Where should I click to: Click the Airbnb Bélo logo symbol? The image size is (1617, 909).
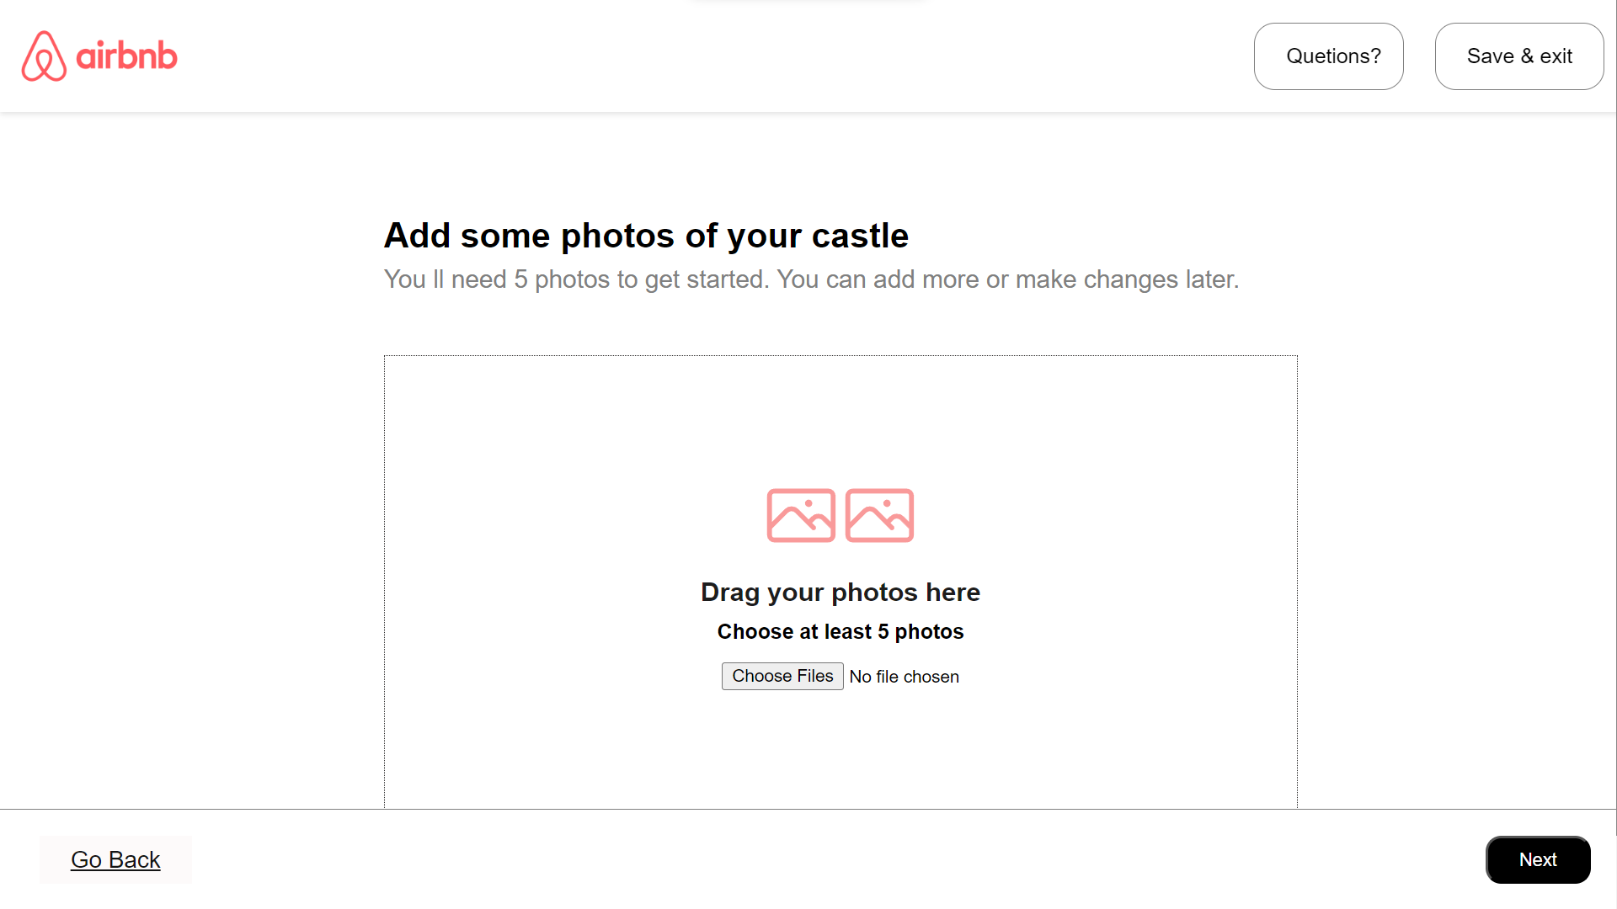44,56
